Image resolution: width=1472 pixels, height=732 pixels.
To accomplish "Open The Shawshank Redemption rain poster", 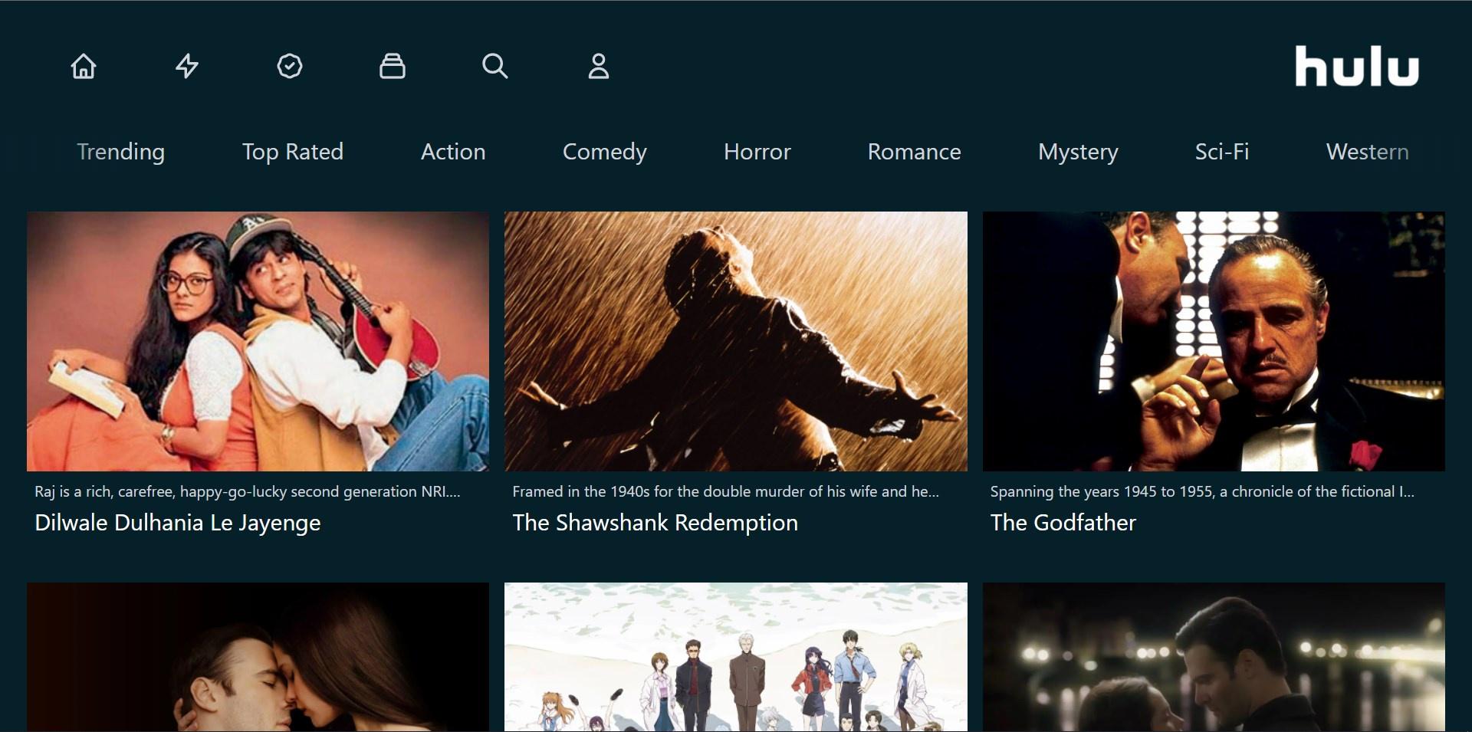I will pos(736,341).
